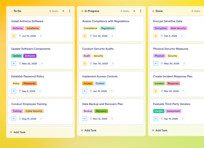The image size is (204, 148).
Task: Click the green Recovery tag
Action: [x=101, y=111]
